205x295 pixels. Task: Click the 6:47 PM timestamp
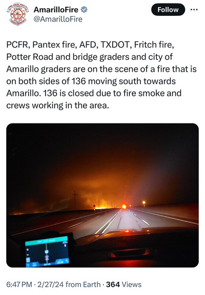pyautogui.click(x=19, y=284)
